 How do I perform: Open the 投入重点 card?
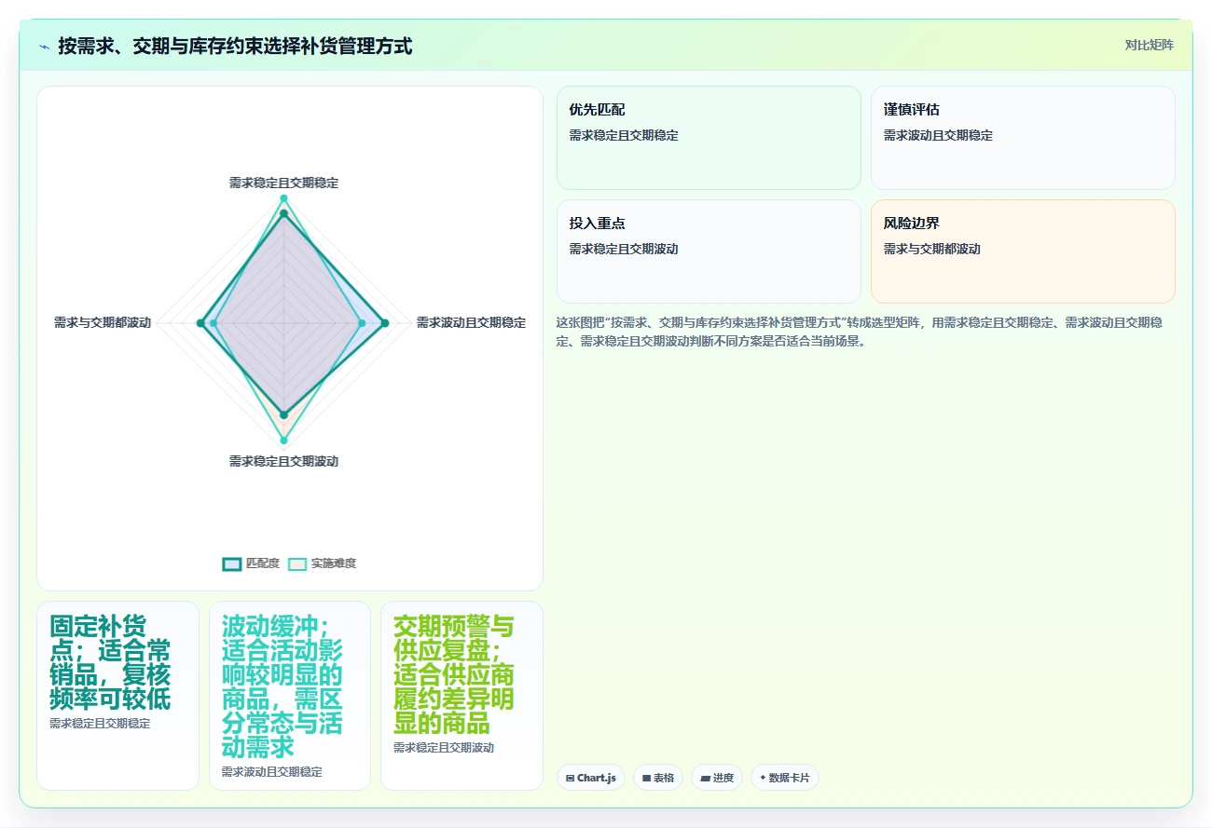pos(709,251)
